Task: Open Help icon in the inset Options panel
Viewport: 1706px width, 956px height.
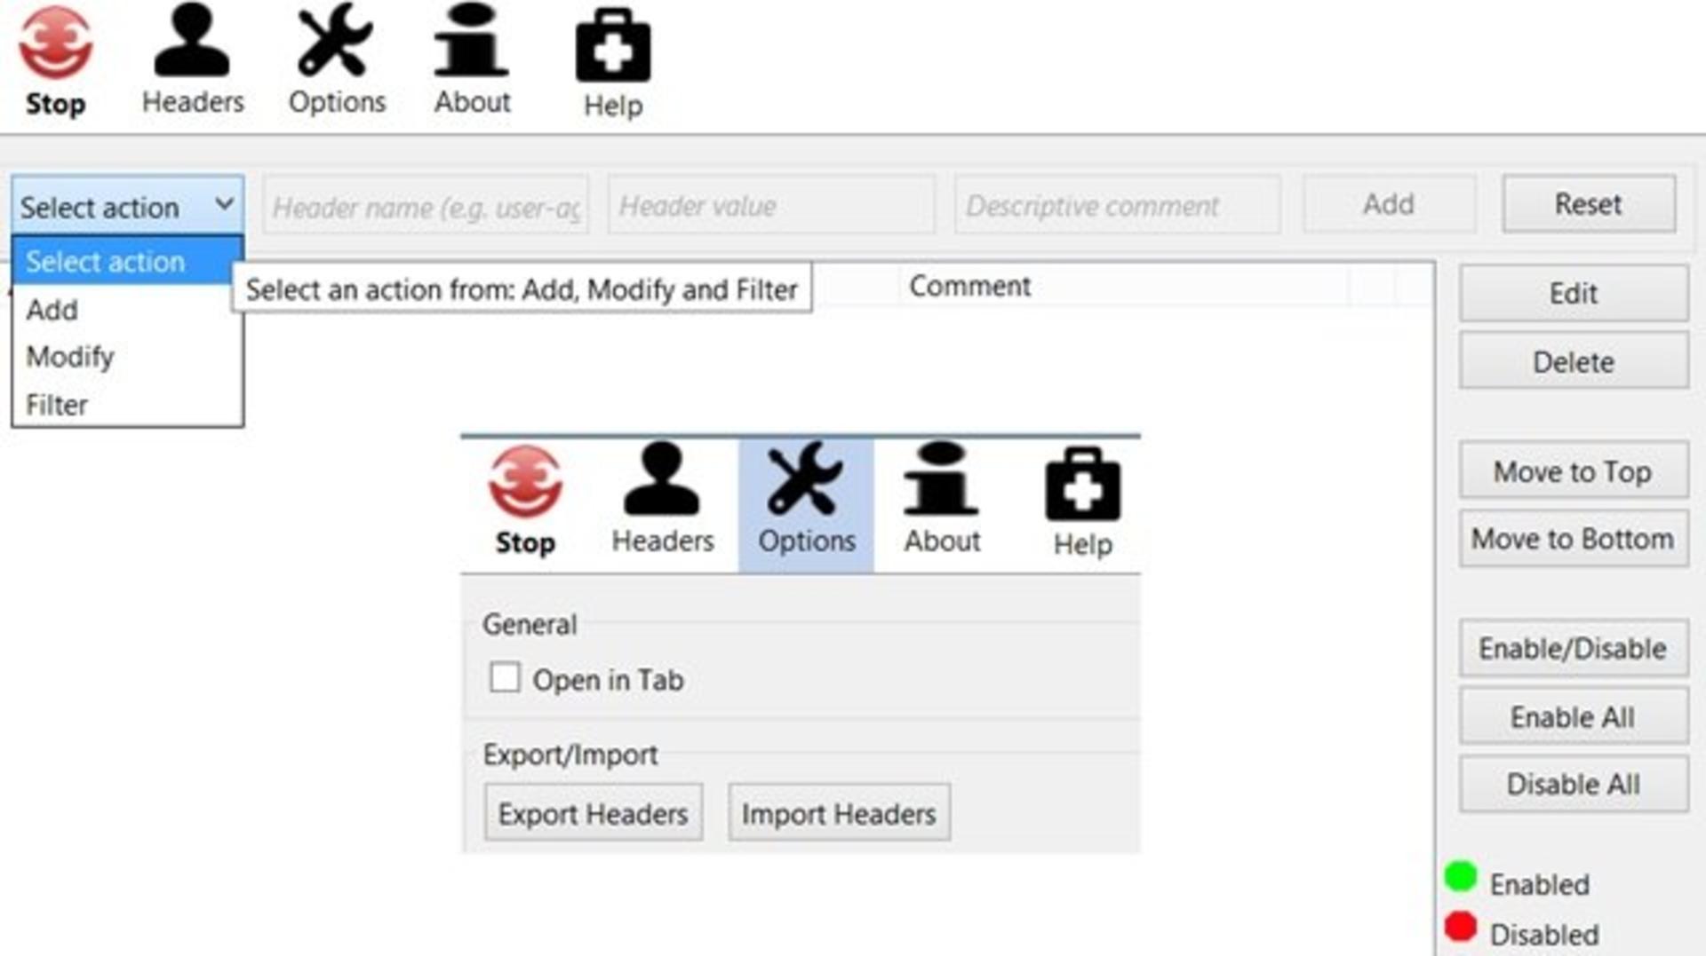Action: pos(1083,483)
